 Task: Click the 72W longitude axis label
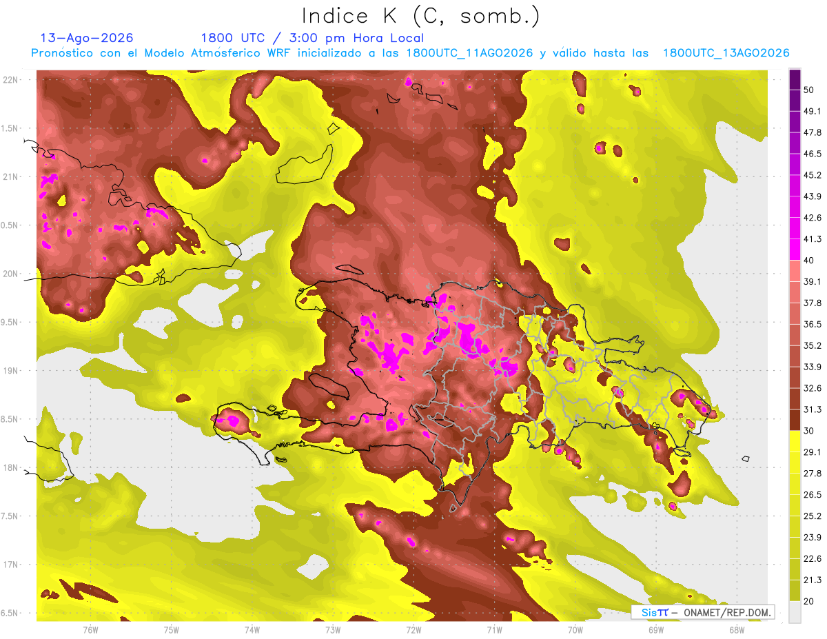pyautogui.click(x=413, y=629)
